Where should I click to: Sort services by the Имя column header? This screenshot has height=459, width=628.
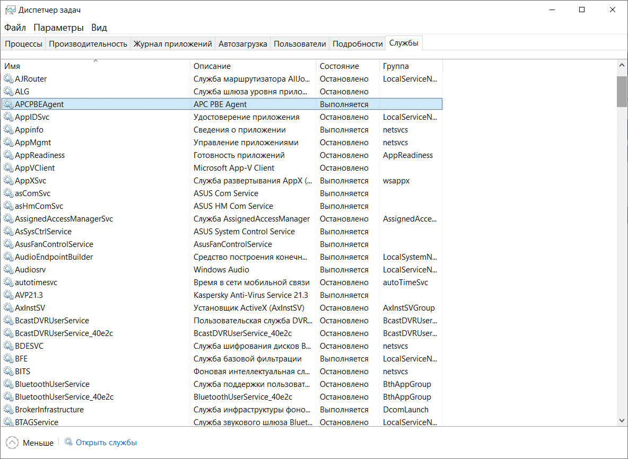95,66
